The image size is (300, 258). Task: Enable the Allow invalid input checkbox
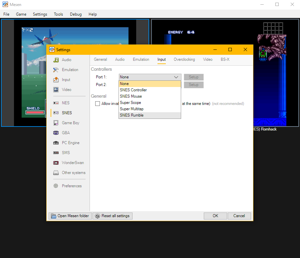tap(98, 104)
